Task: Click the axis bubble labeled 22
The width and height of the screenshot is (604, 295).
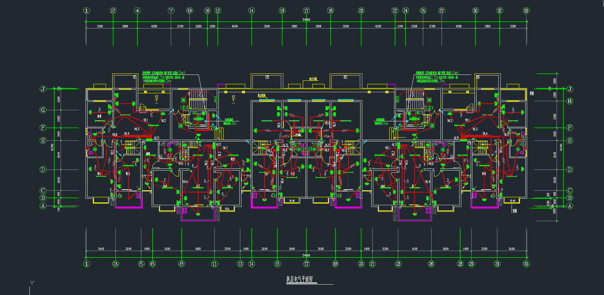Action: 395,10
